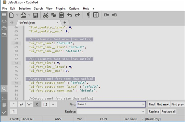The height and width of the screenshot is (122, 185).
Task: Open the Plugins menu
Action: click(x=61, y=9)
